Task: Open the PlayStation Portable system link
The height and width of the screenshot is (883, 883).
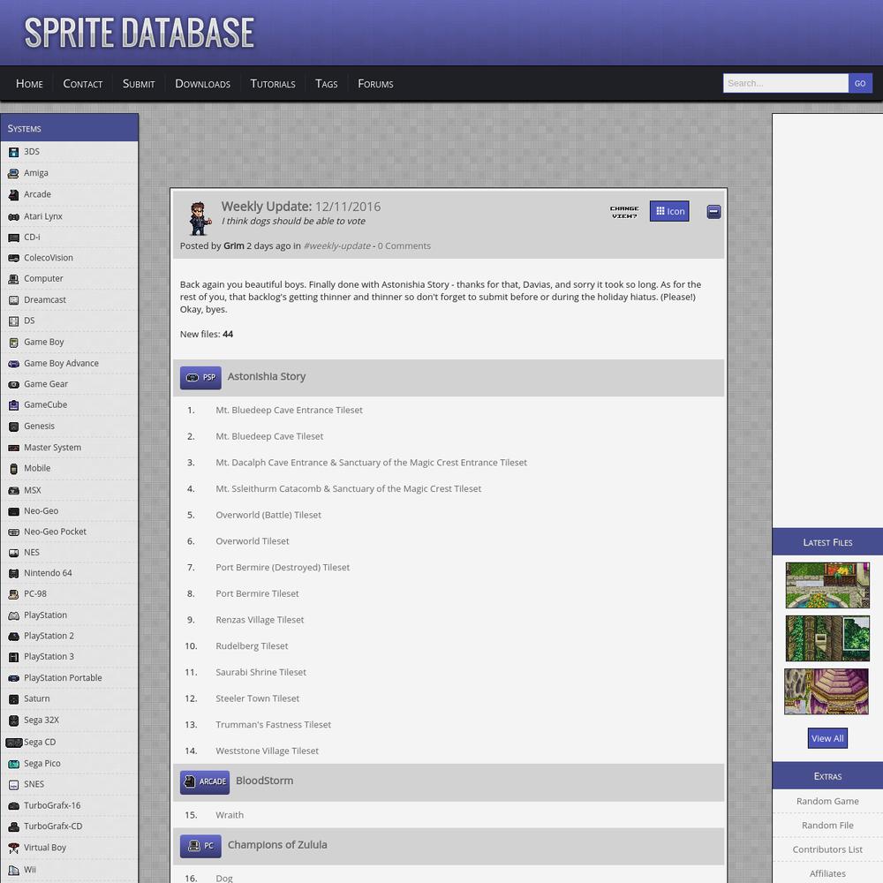Action: (63, 677)
